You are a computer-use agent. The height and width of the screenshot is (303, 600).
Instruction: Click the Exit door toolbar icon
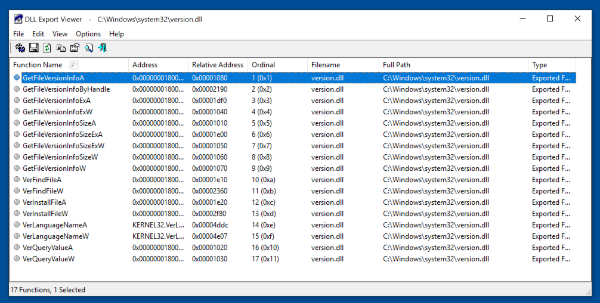click(x=102, y=48)
